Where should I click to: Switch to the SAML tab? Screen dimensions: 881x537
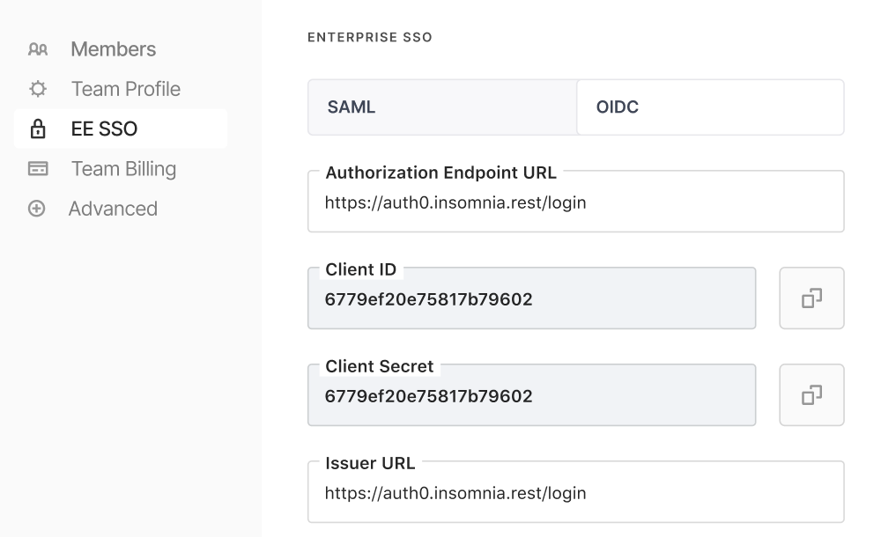[442, 107]
